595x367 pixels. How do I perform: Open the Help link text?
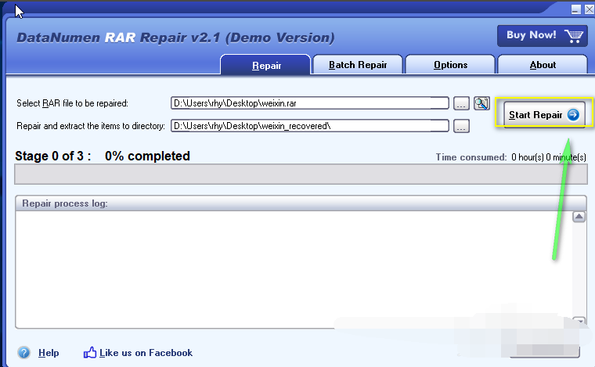pos(49,353)
